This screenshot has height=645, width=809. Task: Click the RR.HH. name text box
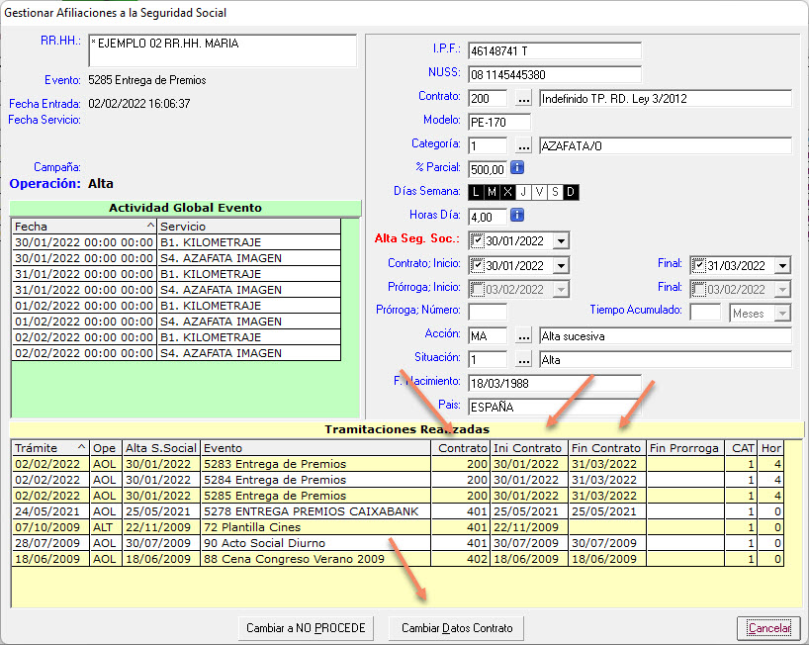223,50
